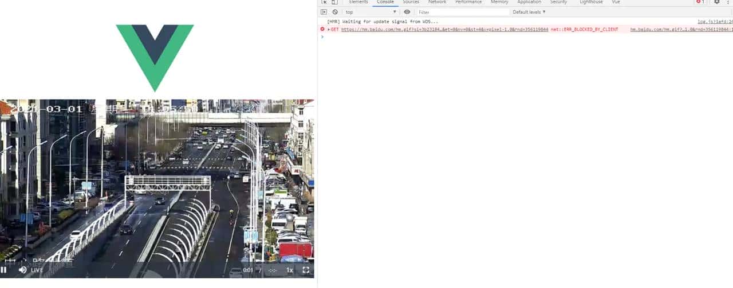Click the net::ERR_BLOCKED_BY_CLIENT text
This screenshot has width=733, height=288.
[585, 29]
